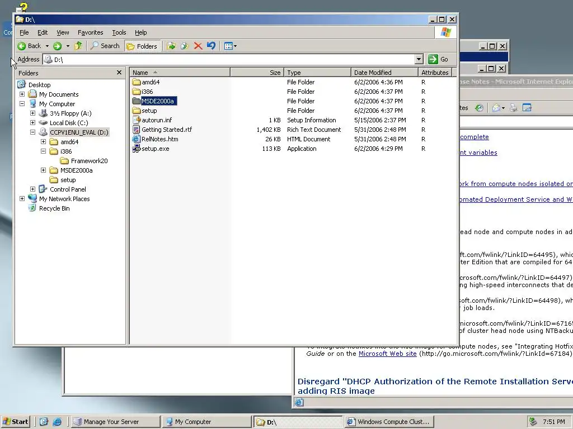This screenshot has width=573, height=429.
Task: Select Recycle Bin in the tree
Action: point(54,208)
